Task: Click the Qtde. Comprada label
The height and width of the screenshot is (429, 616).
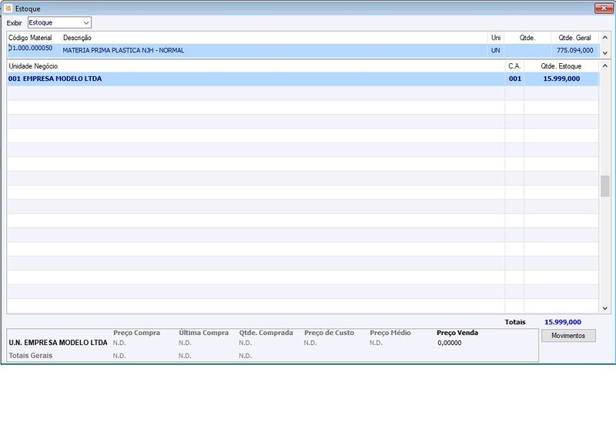Action: click(x=266, y=333)
